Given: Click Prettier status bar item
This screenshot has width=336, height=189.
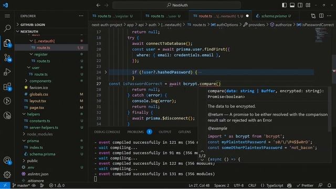Looking at the screenshot, I should (x=305, y=185).
